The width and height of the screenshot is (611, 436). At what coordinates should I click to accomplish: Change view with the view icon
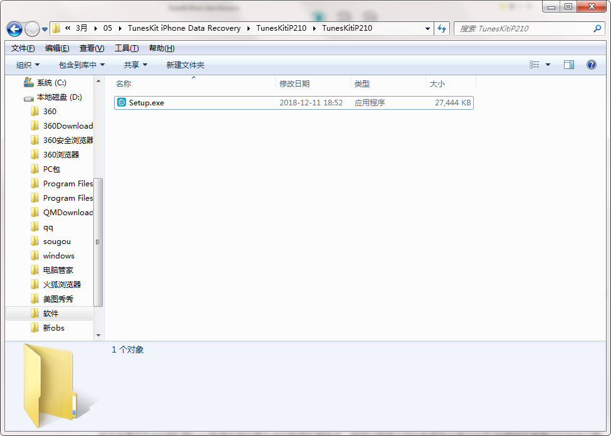[x=535, y=65]
